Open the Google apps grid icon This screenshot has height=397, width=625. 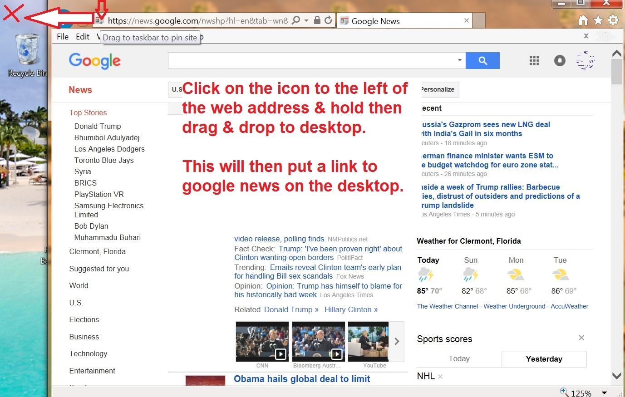534,60
